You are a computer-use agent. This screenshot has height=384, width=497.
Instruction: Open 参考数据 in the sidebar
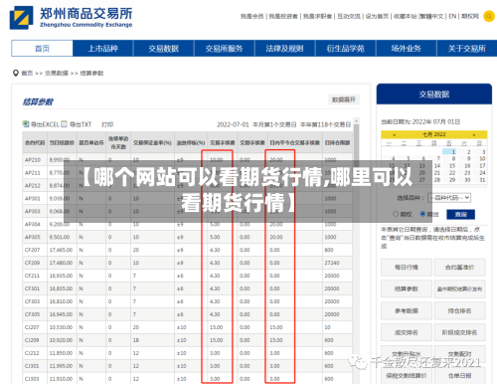407,310
